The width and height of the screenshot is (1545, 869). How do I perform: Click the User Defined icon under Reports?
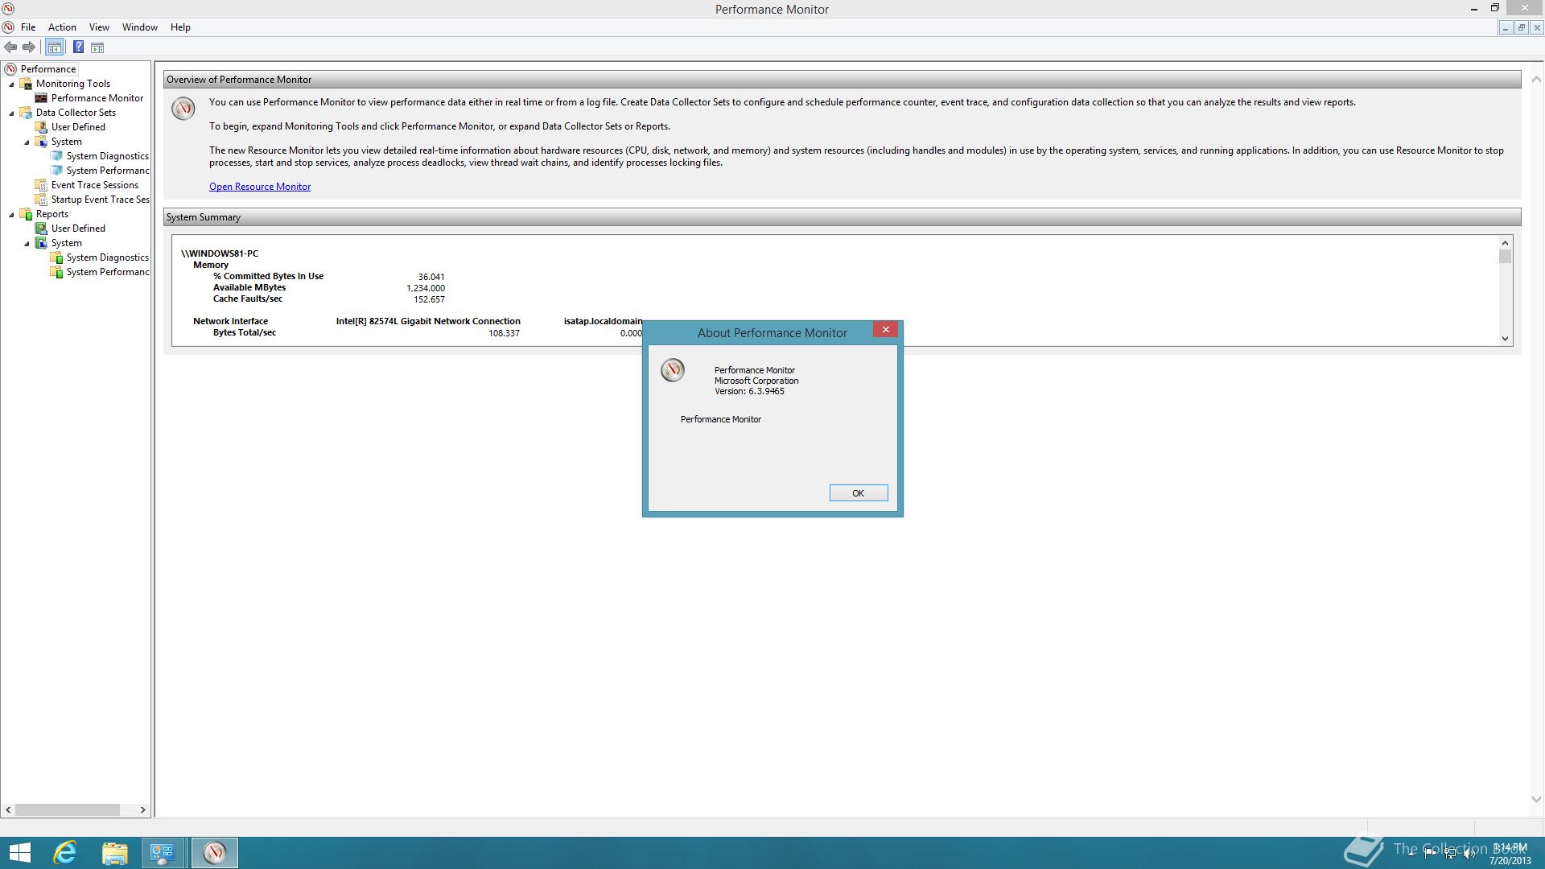(x=41, y=229)
